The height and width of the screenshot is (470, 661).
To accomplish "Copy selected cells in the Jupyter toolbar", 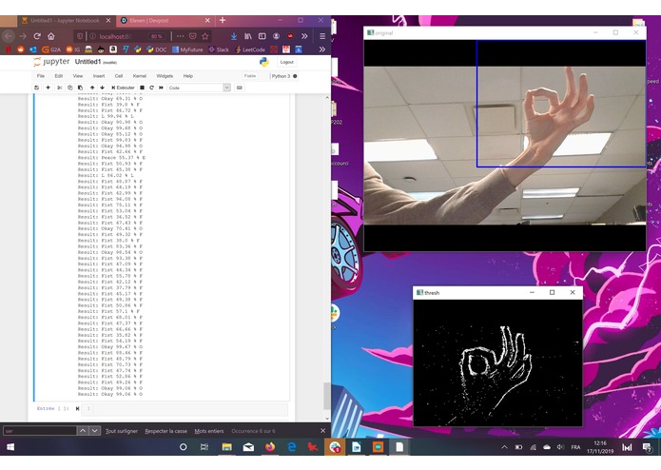I will point(70,88).
